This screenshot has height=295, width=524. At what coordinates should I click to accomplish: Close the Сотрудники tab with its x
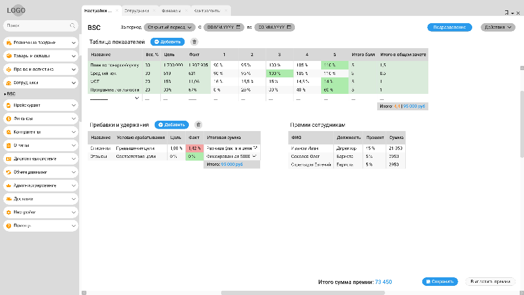point(154,11)
